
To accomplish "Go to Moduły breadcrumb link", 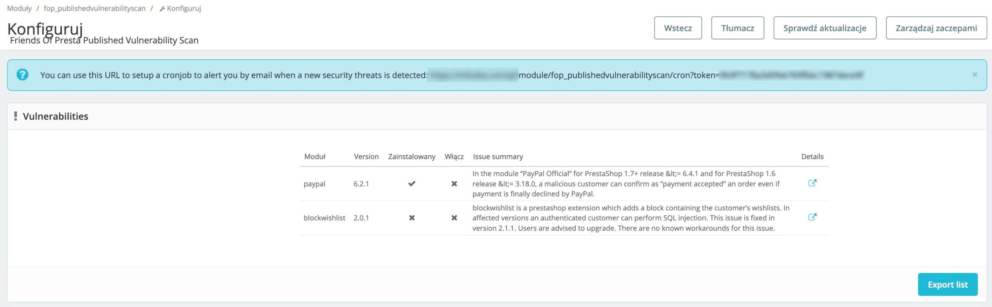I will pos(19,8).
